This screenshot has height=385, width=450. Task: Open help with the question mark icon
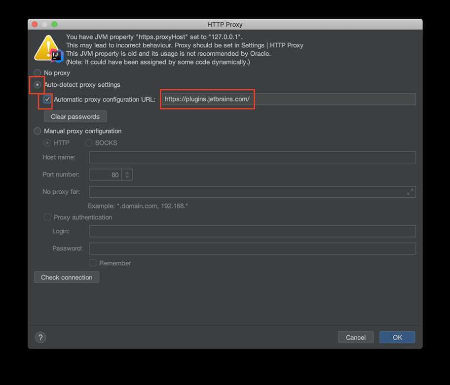pos(40,337)
